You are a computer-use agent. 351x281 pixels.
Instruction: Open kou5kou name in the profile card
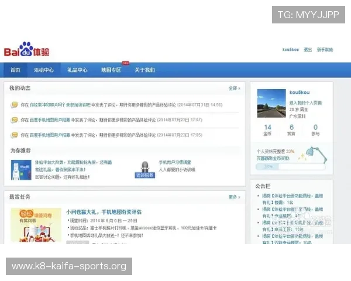click(300, 92)
